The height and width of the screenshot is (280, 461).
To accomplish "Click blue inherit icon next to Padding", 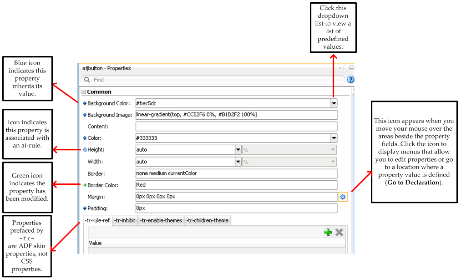I will 85,208.
